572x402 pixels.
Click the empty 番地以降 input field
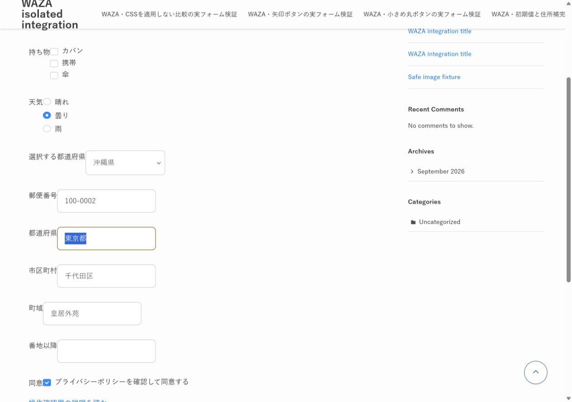(106, 351)
